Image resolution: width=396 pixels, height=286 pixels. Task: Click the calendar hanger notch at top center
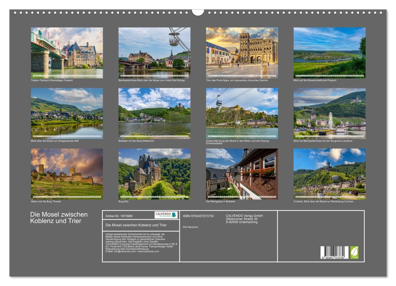[x=198, y=12]
